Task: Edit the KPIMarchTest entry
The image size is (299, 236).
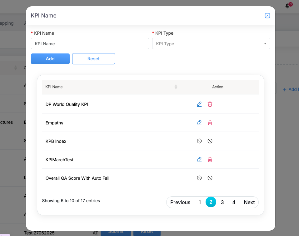Action: 199,159
